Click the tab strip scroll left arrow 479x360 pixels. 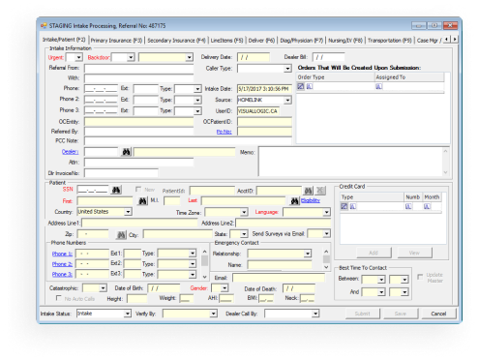447,40
